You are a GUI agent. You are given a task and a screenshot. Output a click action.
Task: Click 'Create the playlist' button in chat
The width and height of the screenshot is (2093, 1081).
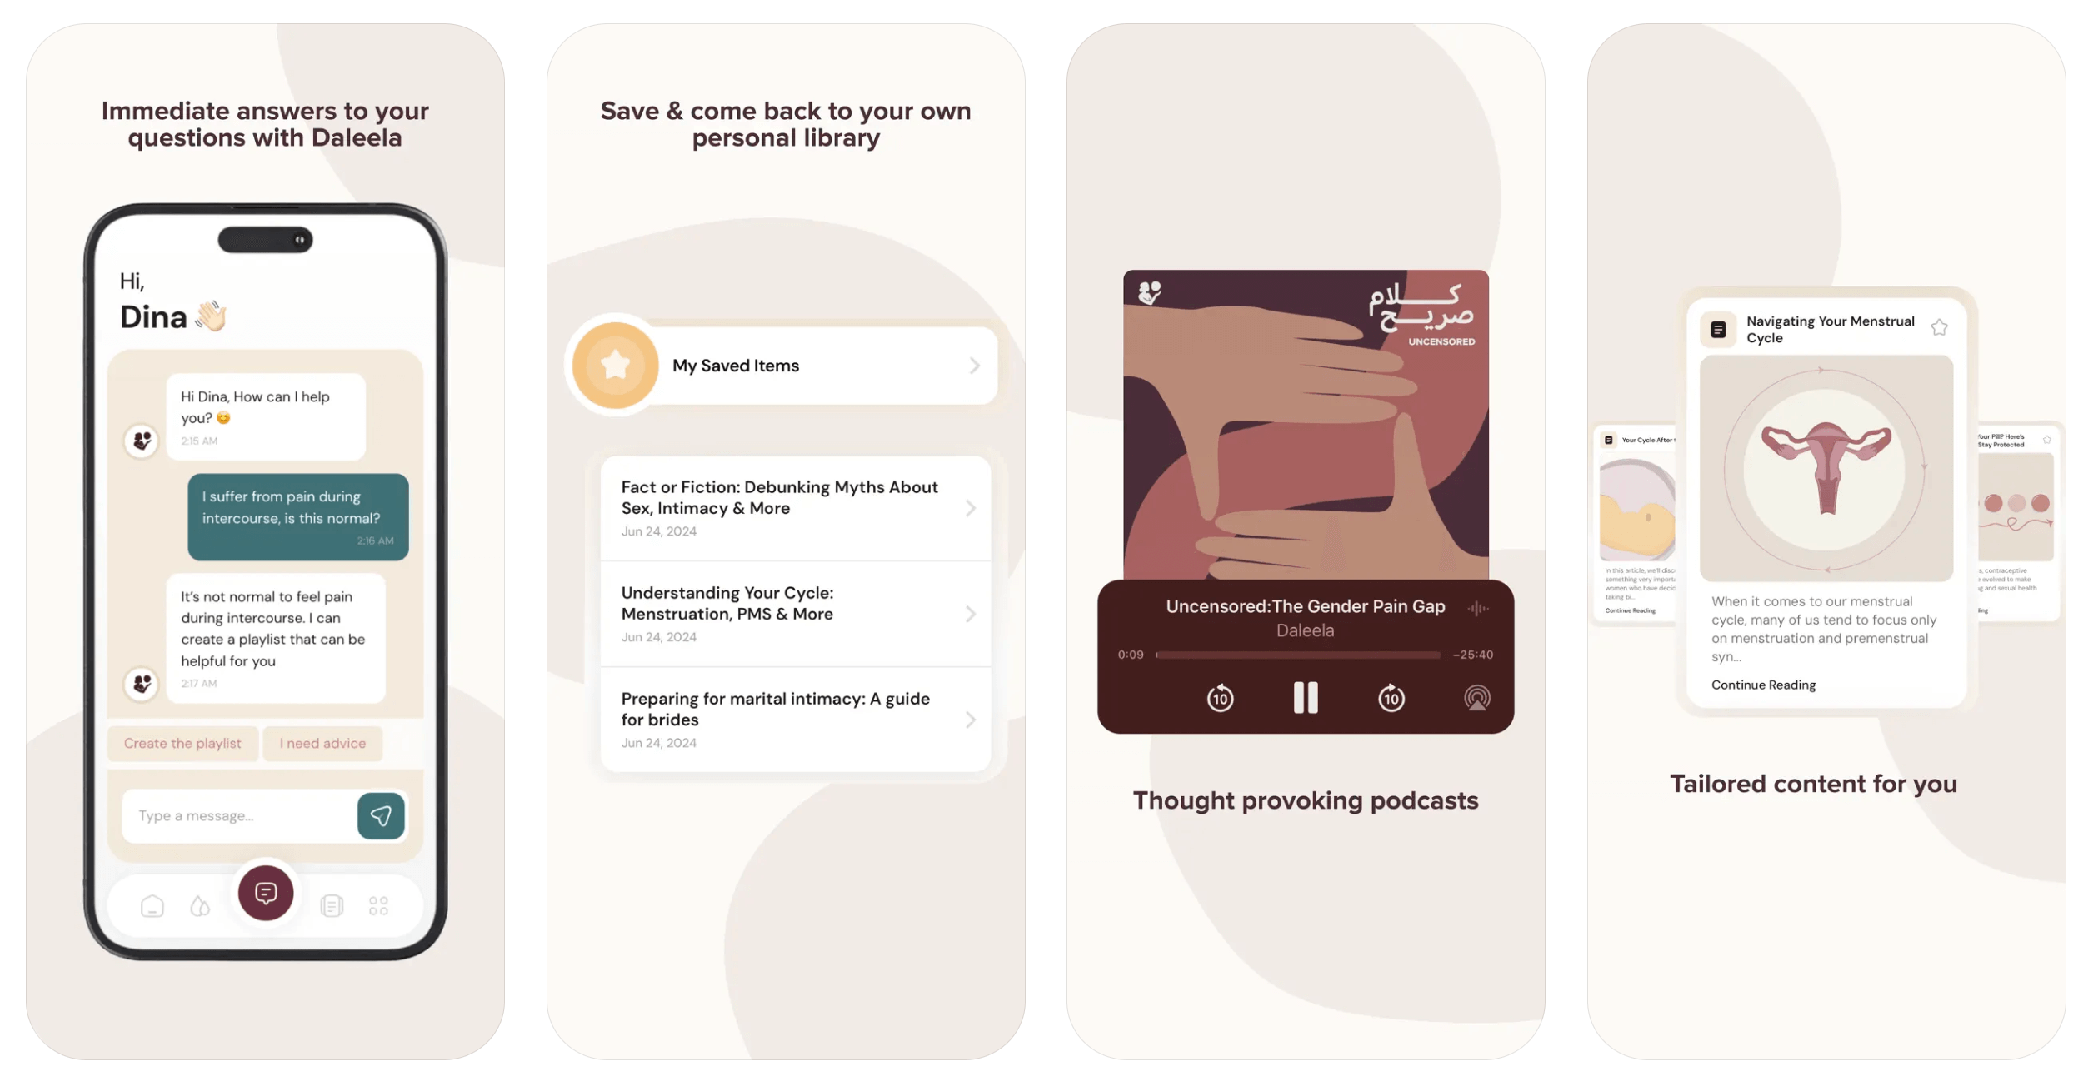point(183,743)
